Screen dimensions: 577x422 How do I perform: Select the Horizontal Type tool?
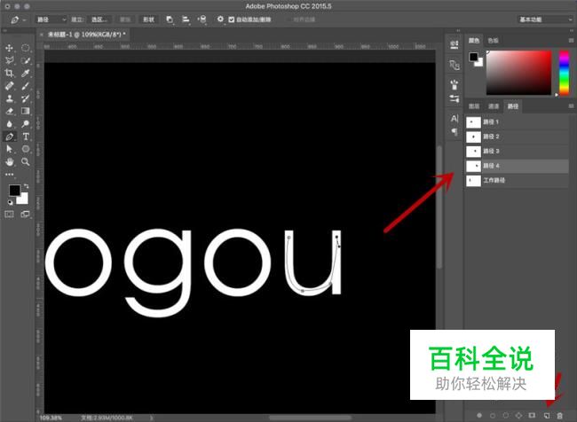pyautogui.click(x=26, y=137)
